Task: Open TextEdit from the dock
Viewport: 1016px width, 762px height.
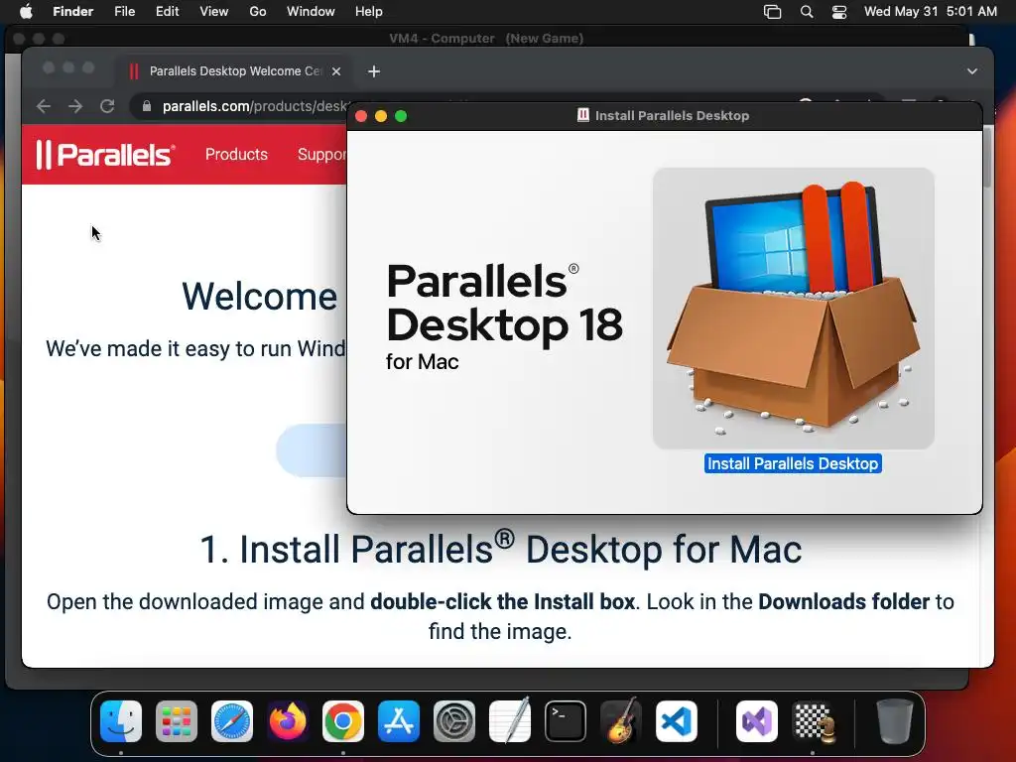Action: 510,721
